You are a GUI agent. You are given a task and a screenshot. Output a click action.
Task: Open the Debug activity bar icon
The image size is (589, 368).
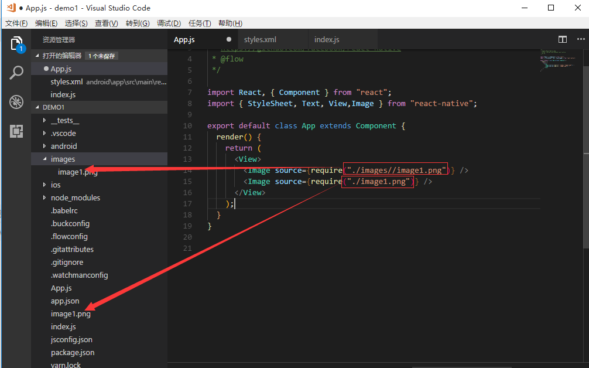[16, 102]
